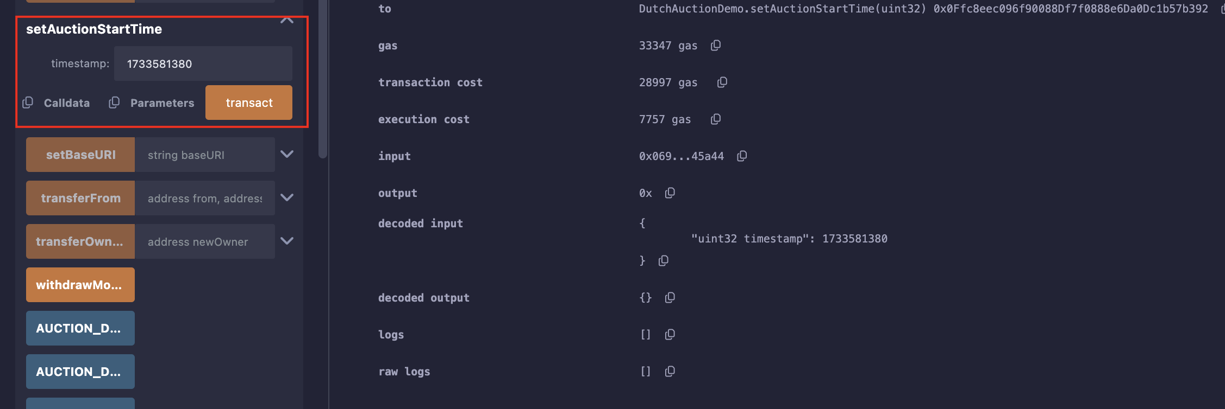Expand the transferFrom function inputs
The image size is (1225, 409).
pos(287,197)
